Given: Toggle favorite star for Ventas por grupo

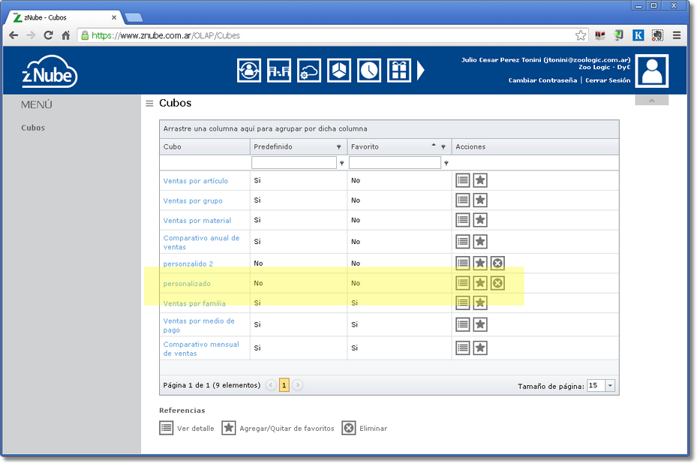Looking at the screenshot, I should (x=480, y=200).
